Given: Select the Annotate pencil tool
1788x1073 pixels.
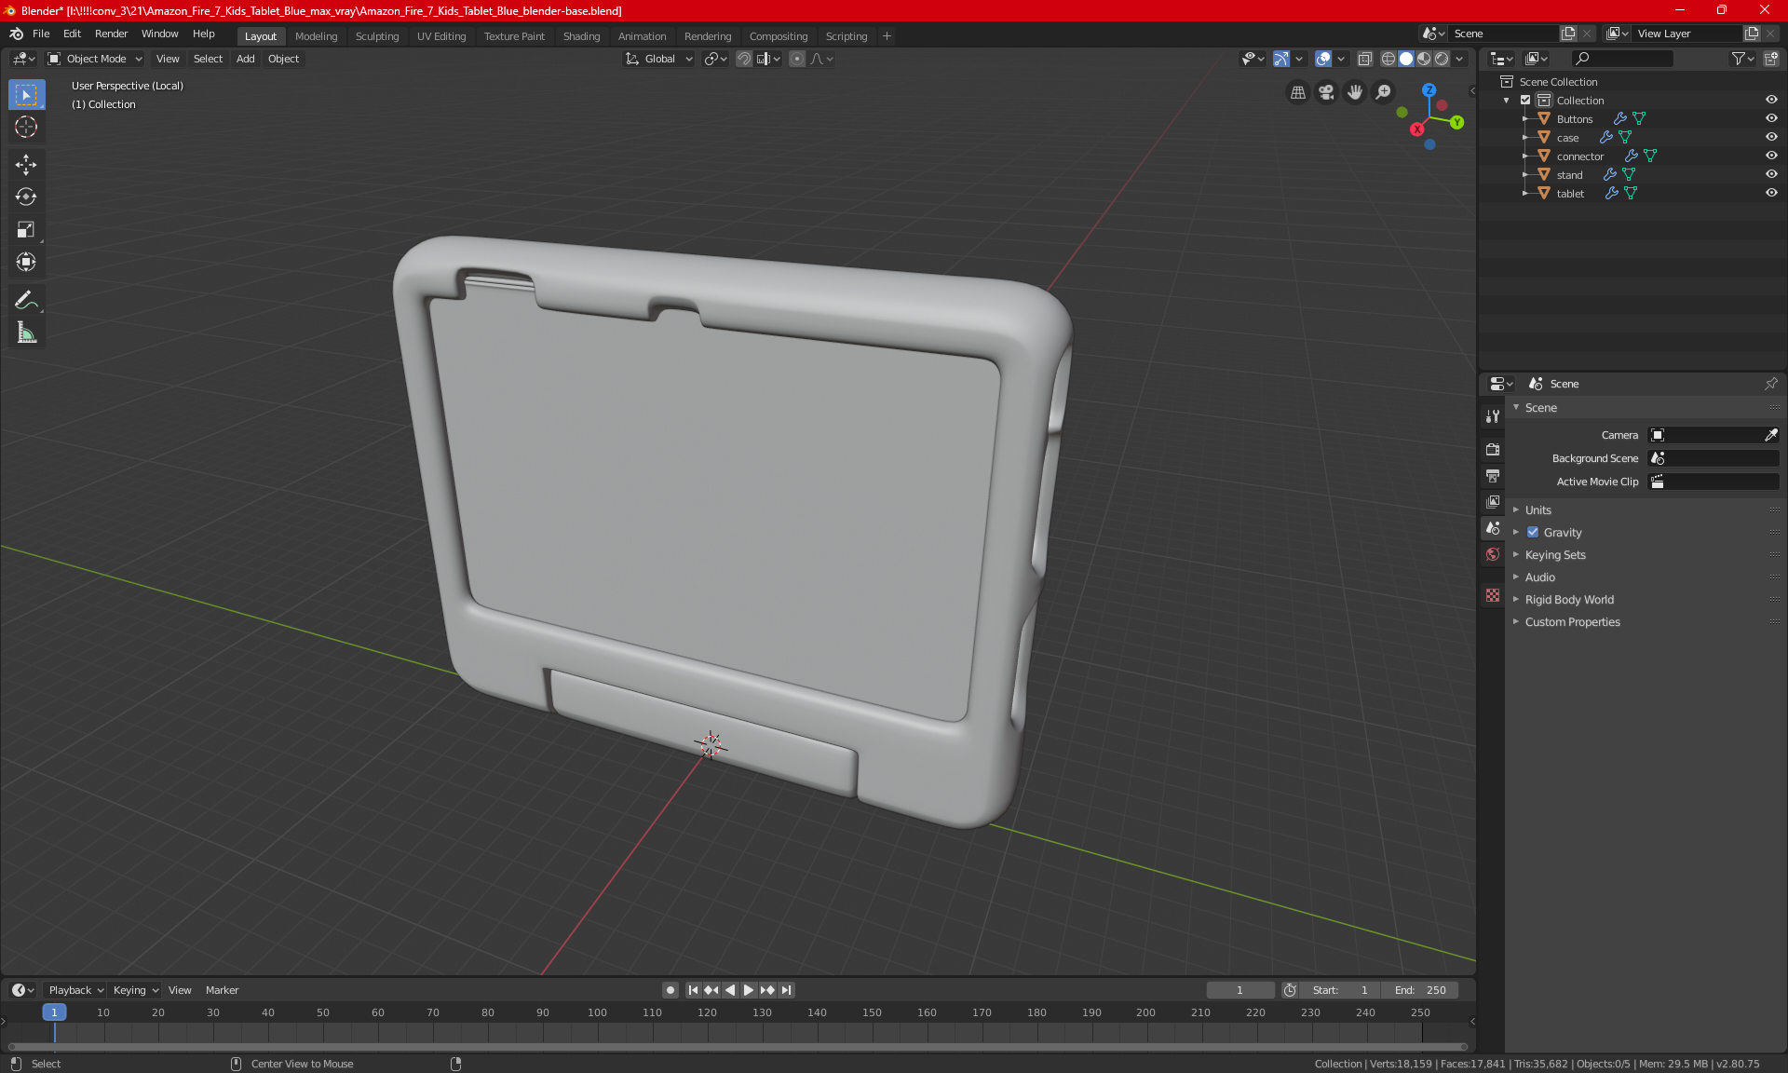Looking at the screenshot, I should [x=26, y=300].
